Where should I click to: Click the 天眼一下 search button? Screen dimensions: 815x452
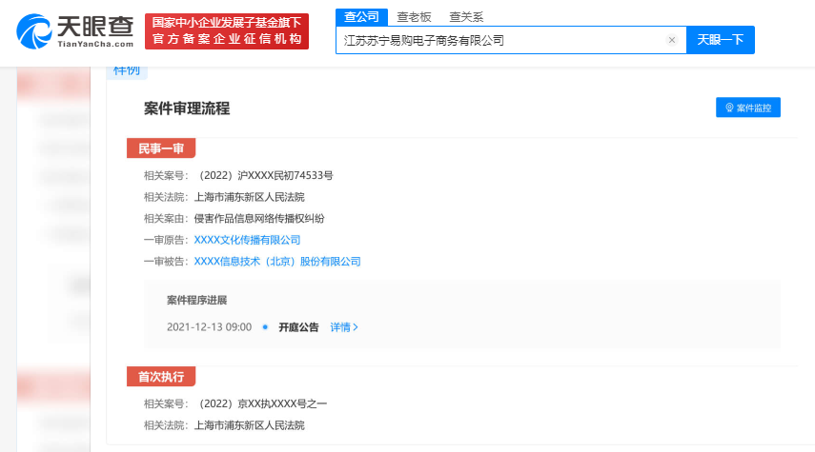(721, 40)
